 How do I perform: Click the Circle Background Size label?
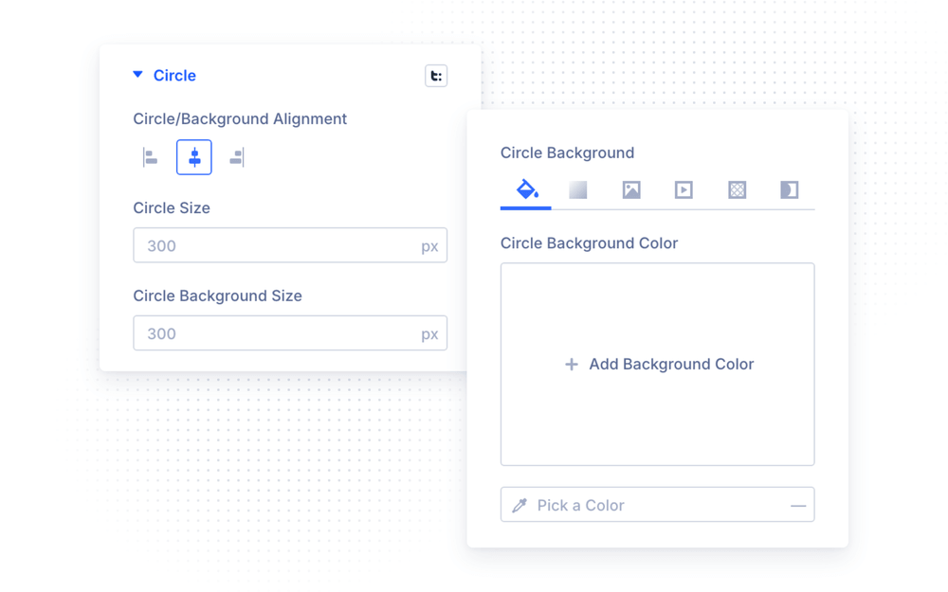[x=218, y=296]
